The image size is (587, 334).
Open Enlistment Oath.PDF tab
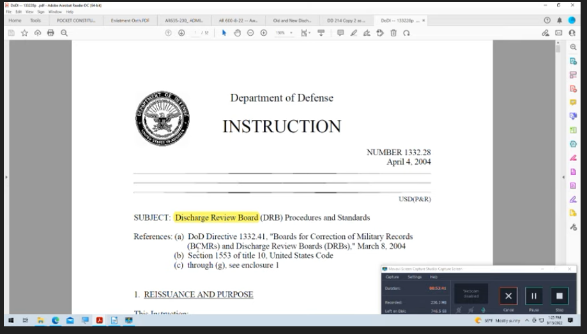click(x=130, y=20)
